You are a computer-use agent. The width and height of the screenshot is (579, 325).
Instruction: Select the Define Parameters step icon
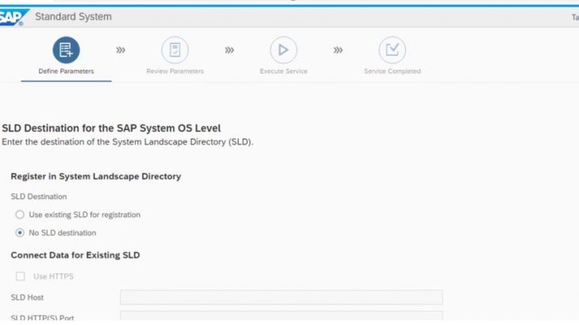coord(66,51)
